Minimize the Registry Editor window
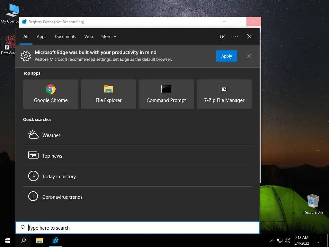The image size is (329, 247). click(x=224, y=22)
